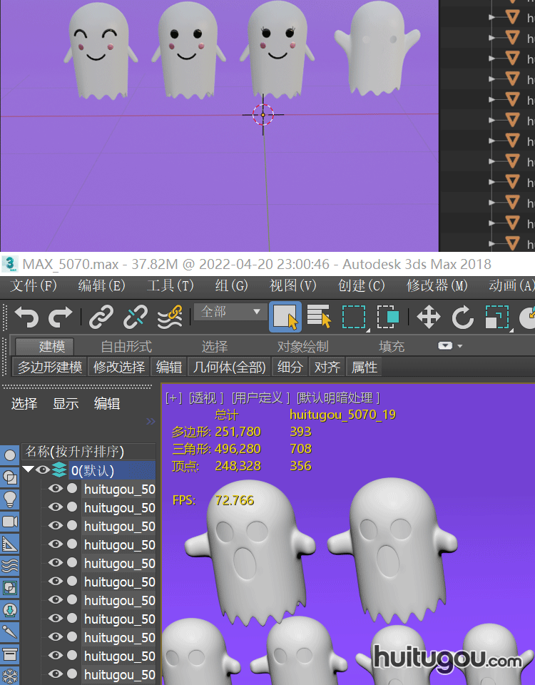Open the 全部 selection filter dropdown

pos(230,312)
